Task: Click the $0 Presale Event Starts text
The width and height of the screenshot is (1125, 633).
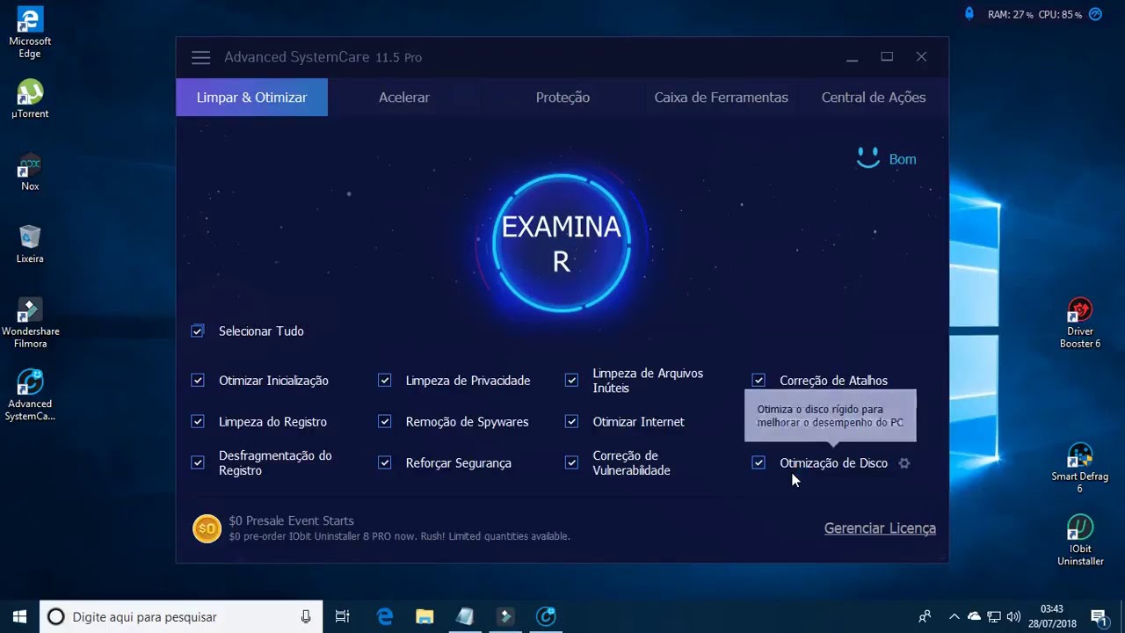Action: [x=292, y=520]
